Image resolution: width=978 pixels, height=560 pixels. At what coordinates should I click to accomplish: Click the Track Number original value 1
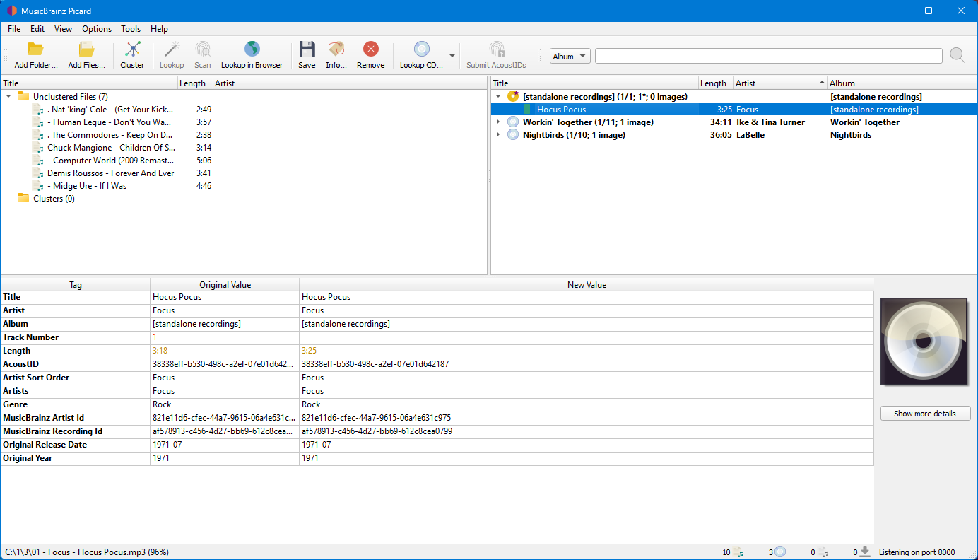pos(155,337)
